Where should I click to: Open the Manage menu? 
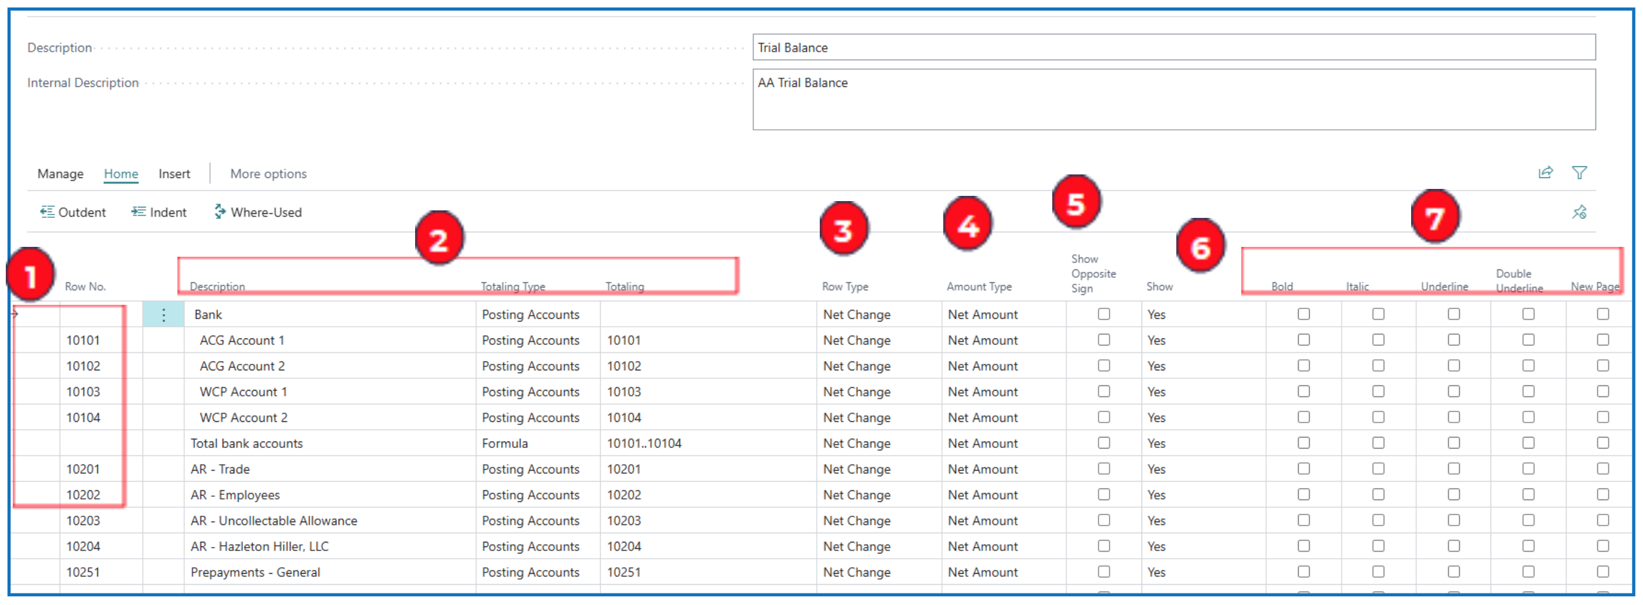point(60,174)
